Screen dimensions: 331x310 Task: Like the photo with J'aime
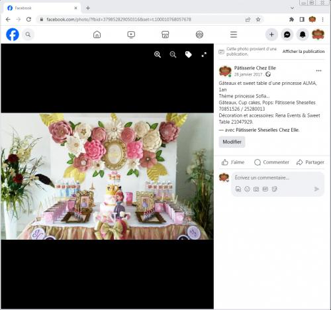(233, 162)
